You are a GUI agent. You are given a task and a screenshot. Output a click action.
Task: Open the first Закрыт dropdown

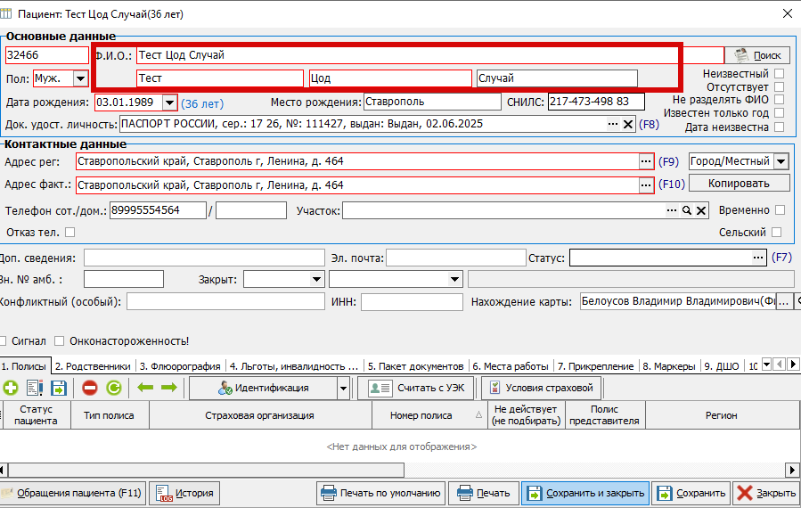click(316, 279)
